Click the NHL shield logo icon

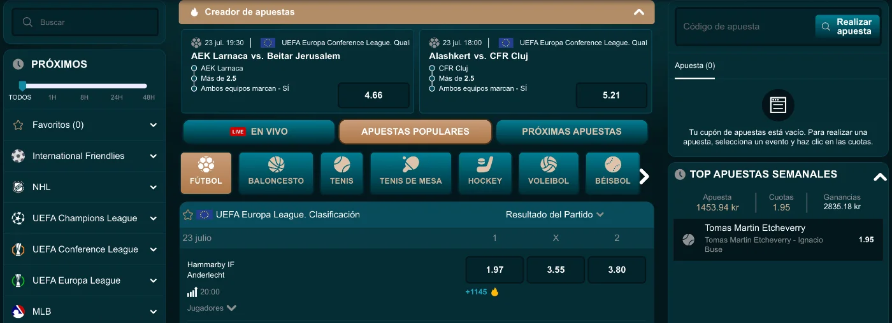click(x=18, y=187)
